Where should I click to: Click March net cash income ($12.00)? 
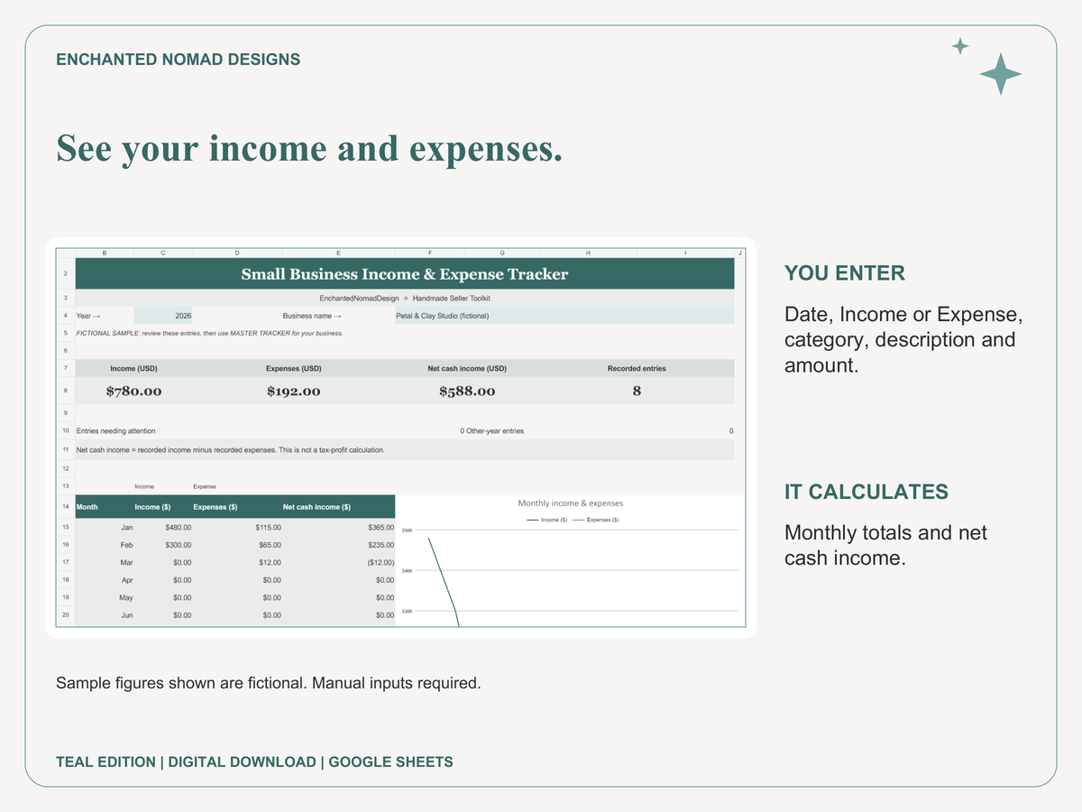tap(338, 562)
